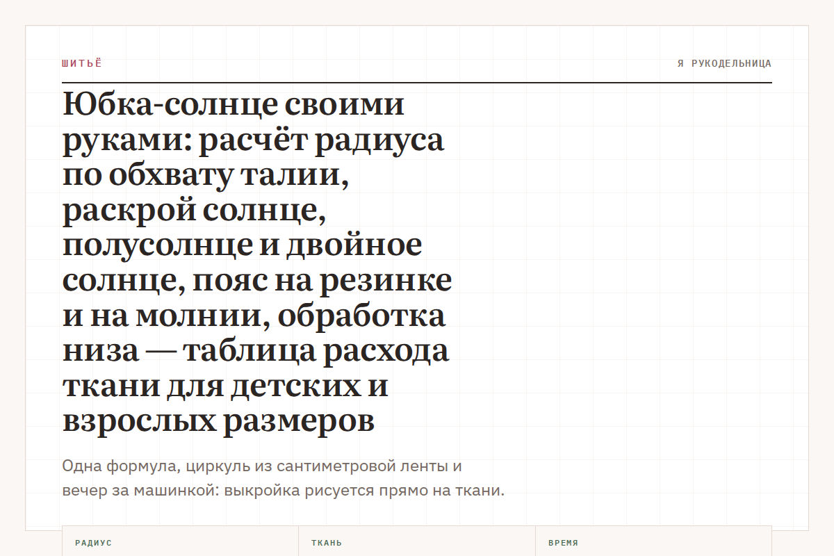834x556 pixels.
Task: Select the РАДИУС column label
Action: [93, 543]
